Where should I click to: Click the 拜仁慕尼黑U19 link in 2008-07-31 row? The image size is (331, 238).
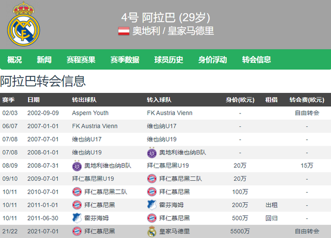click(168, 166)
